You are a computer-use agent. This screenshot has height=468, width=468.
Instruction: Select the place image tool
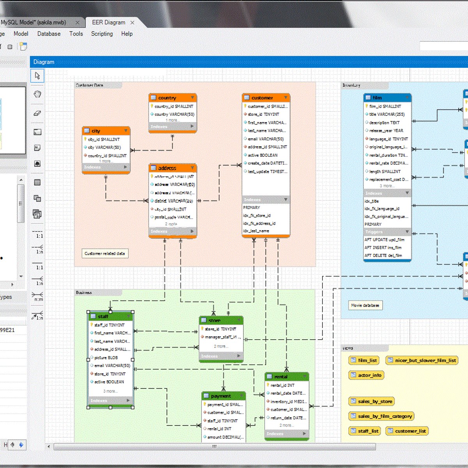[37, 163]
